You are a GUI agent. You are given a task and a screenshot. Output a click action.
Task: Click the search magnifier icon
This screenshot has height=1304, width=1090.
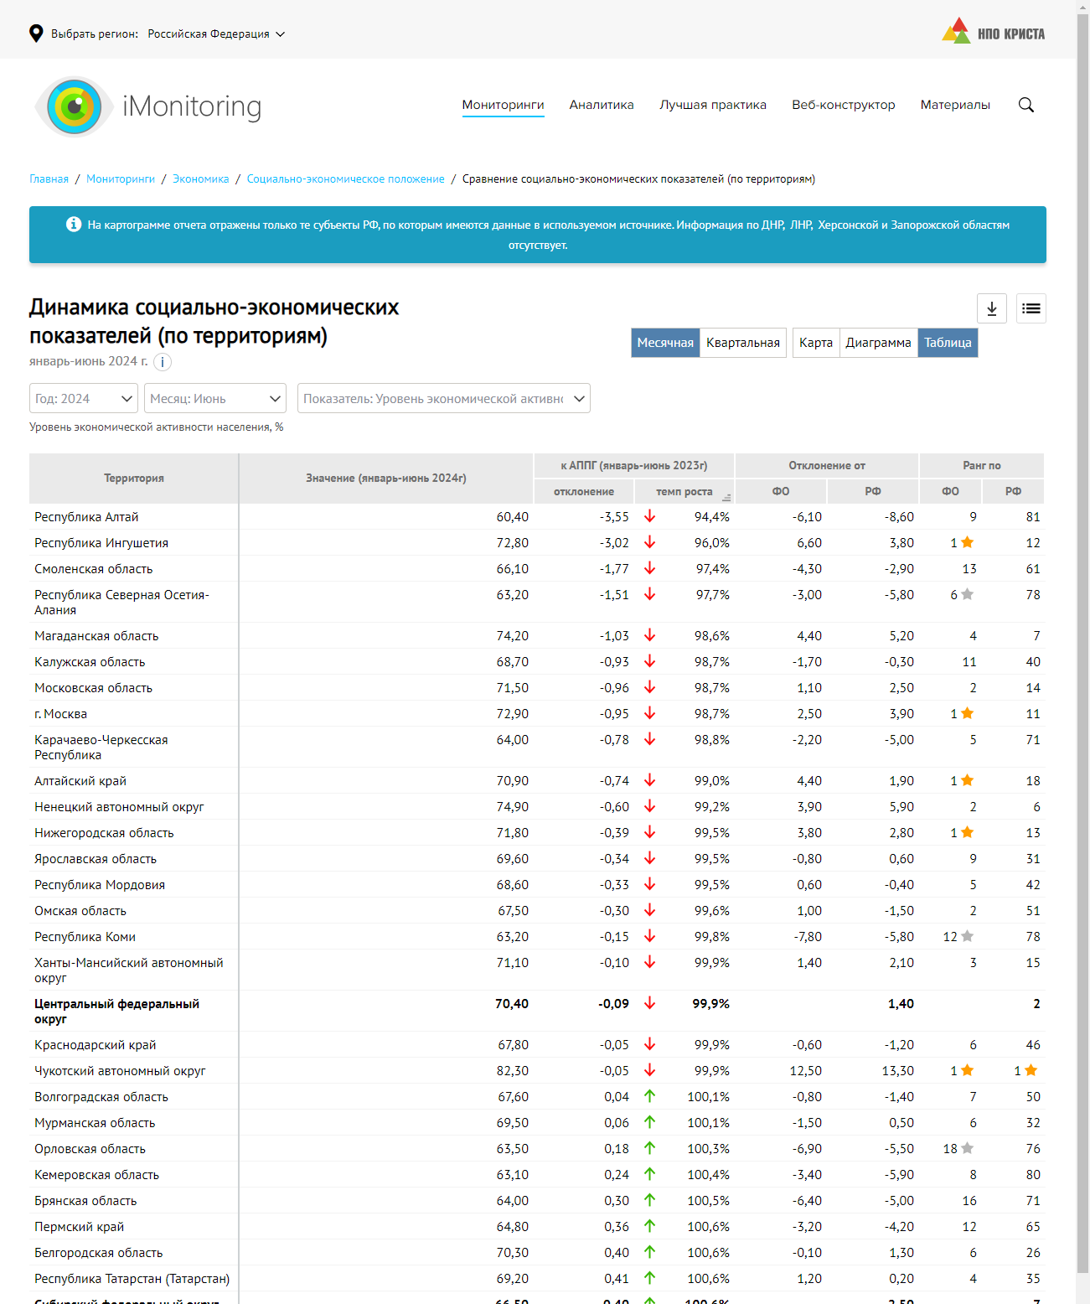(1025, 105)
